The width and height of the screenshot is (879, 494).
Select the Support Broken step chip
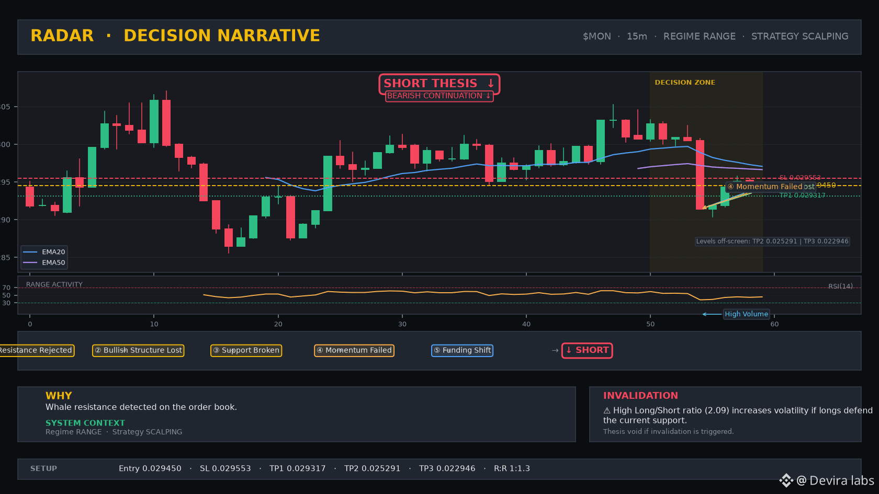point(246,350)
